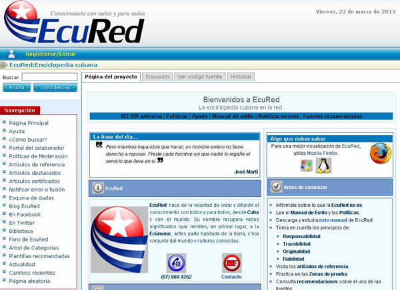The image size is (400, 290).
Task: Open Plantillas recomendadas link
Action: coord(39,256)
